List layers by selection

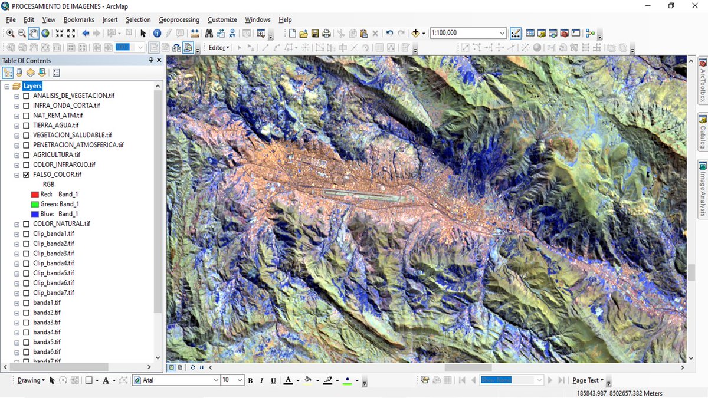(42, 73)
